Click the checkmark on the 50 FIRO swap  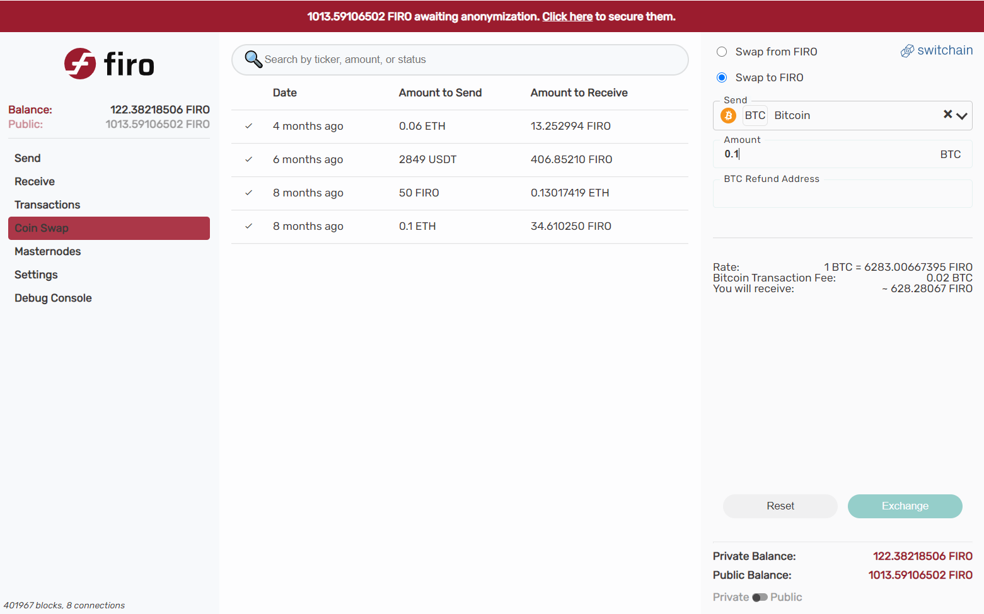pyautogui.click(x=249, y=193)
